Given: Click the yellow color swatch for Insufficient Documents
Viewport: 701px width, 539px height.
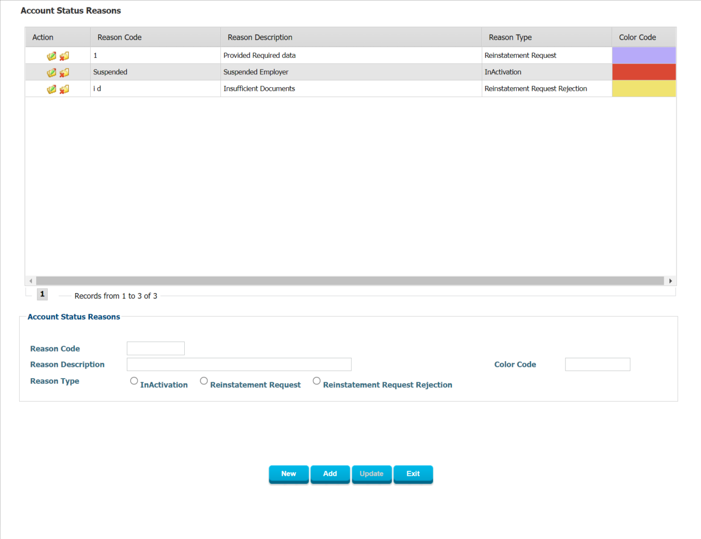Looking at the screenshot, I should pyautogui.click(x=644, y=89).
